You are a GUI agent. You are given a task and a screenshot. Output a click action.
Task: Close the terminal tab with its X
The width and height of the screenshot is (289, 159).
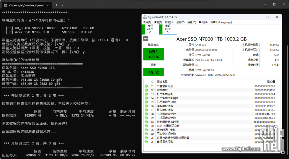click(x=48, y=5)
